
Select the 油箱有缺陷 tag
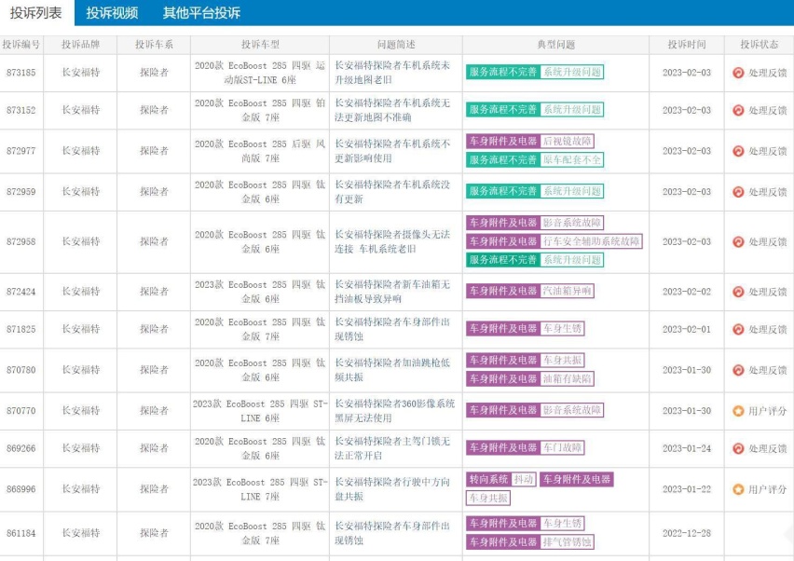click(x=568, y=378)
